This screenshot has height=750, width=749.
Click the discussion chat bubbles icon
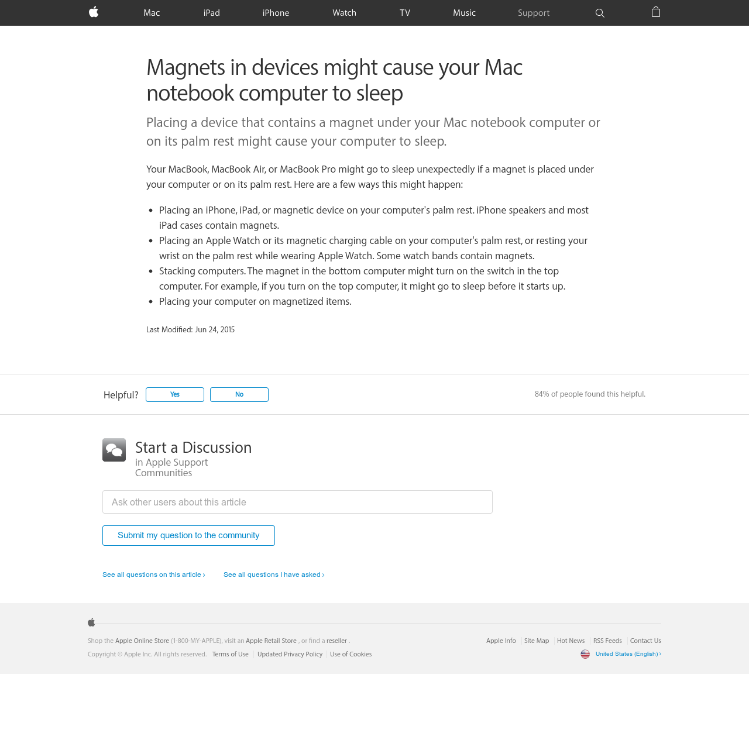pyautogui.click(x=114, y=450)
